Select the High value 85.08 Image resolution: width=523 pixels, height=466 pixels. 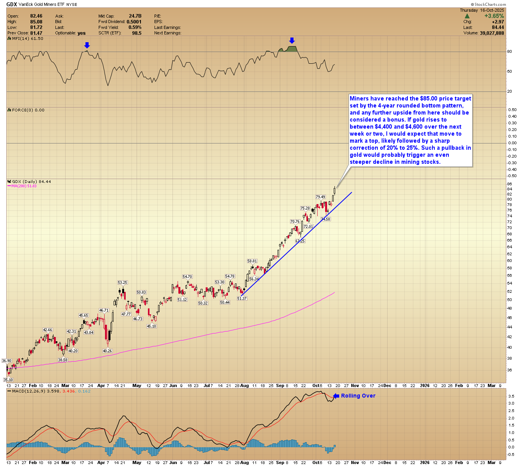pos(36,22)
